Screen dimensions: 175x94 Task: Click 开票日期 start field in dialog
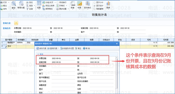(x=64, y=58)
